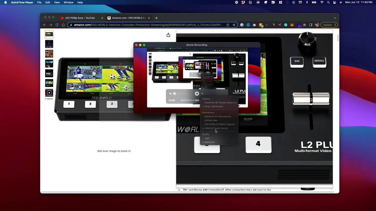Open the recording options chevron next to record button
The width and height of the screenshot is (376, 211).
(202, 93)
